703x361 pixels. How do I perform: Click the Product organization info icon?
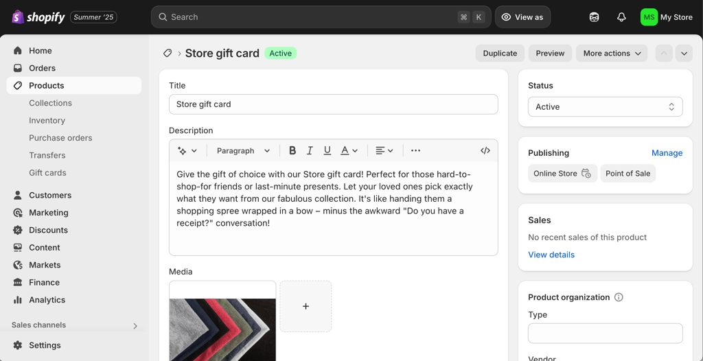tap(619, 297)
